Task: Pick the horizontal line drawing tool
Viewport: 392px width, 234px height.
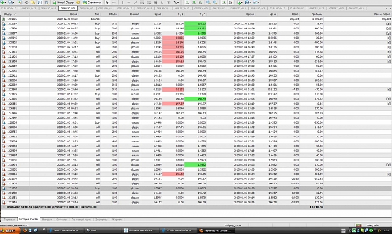Action: pos(129,3)
